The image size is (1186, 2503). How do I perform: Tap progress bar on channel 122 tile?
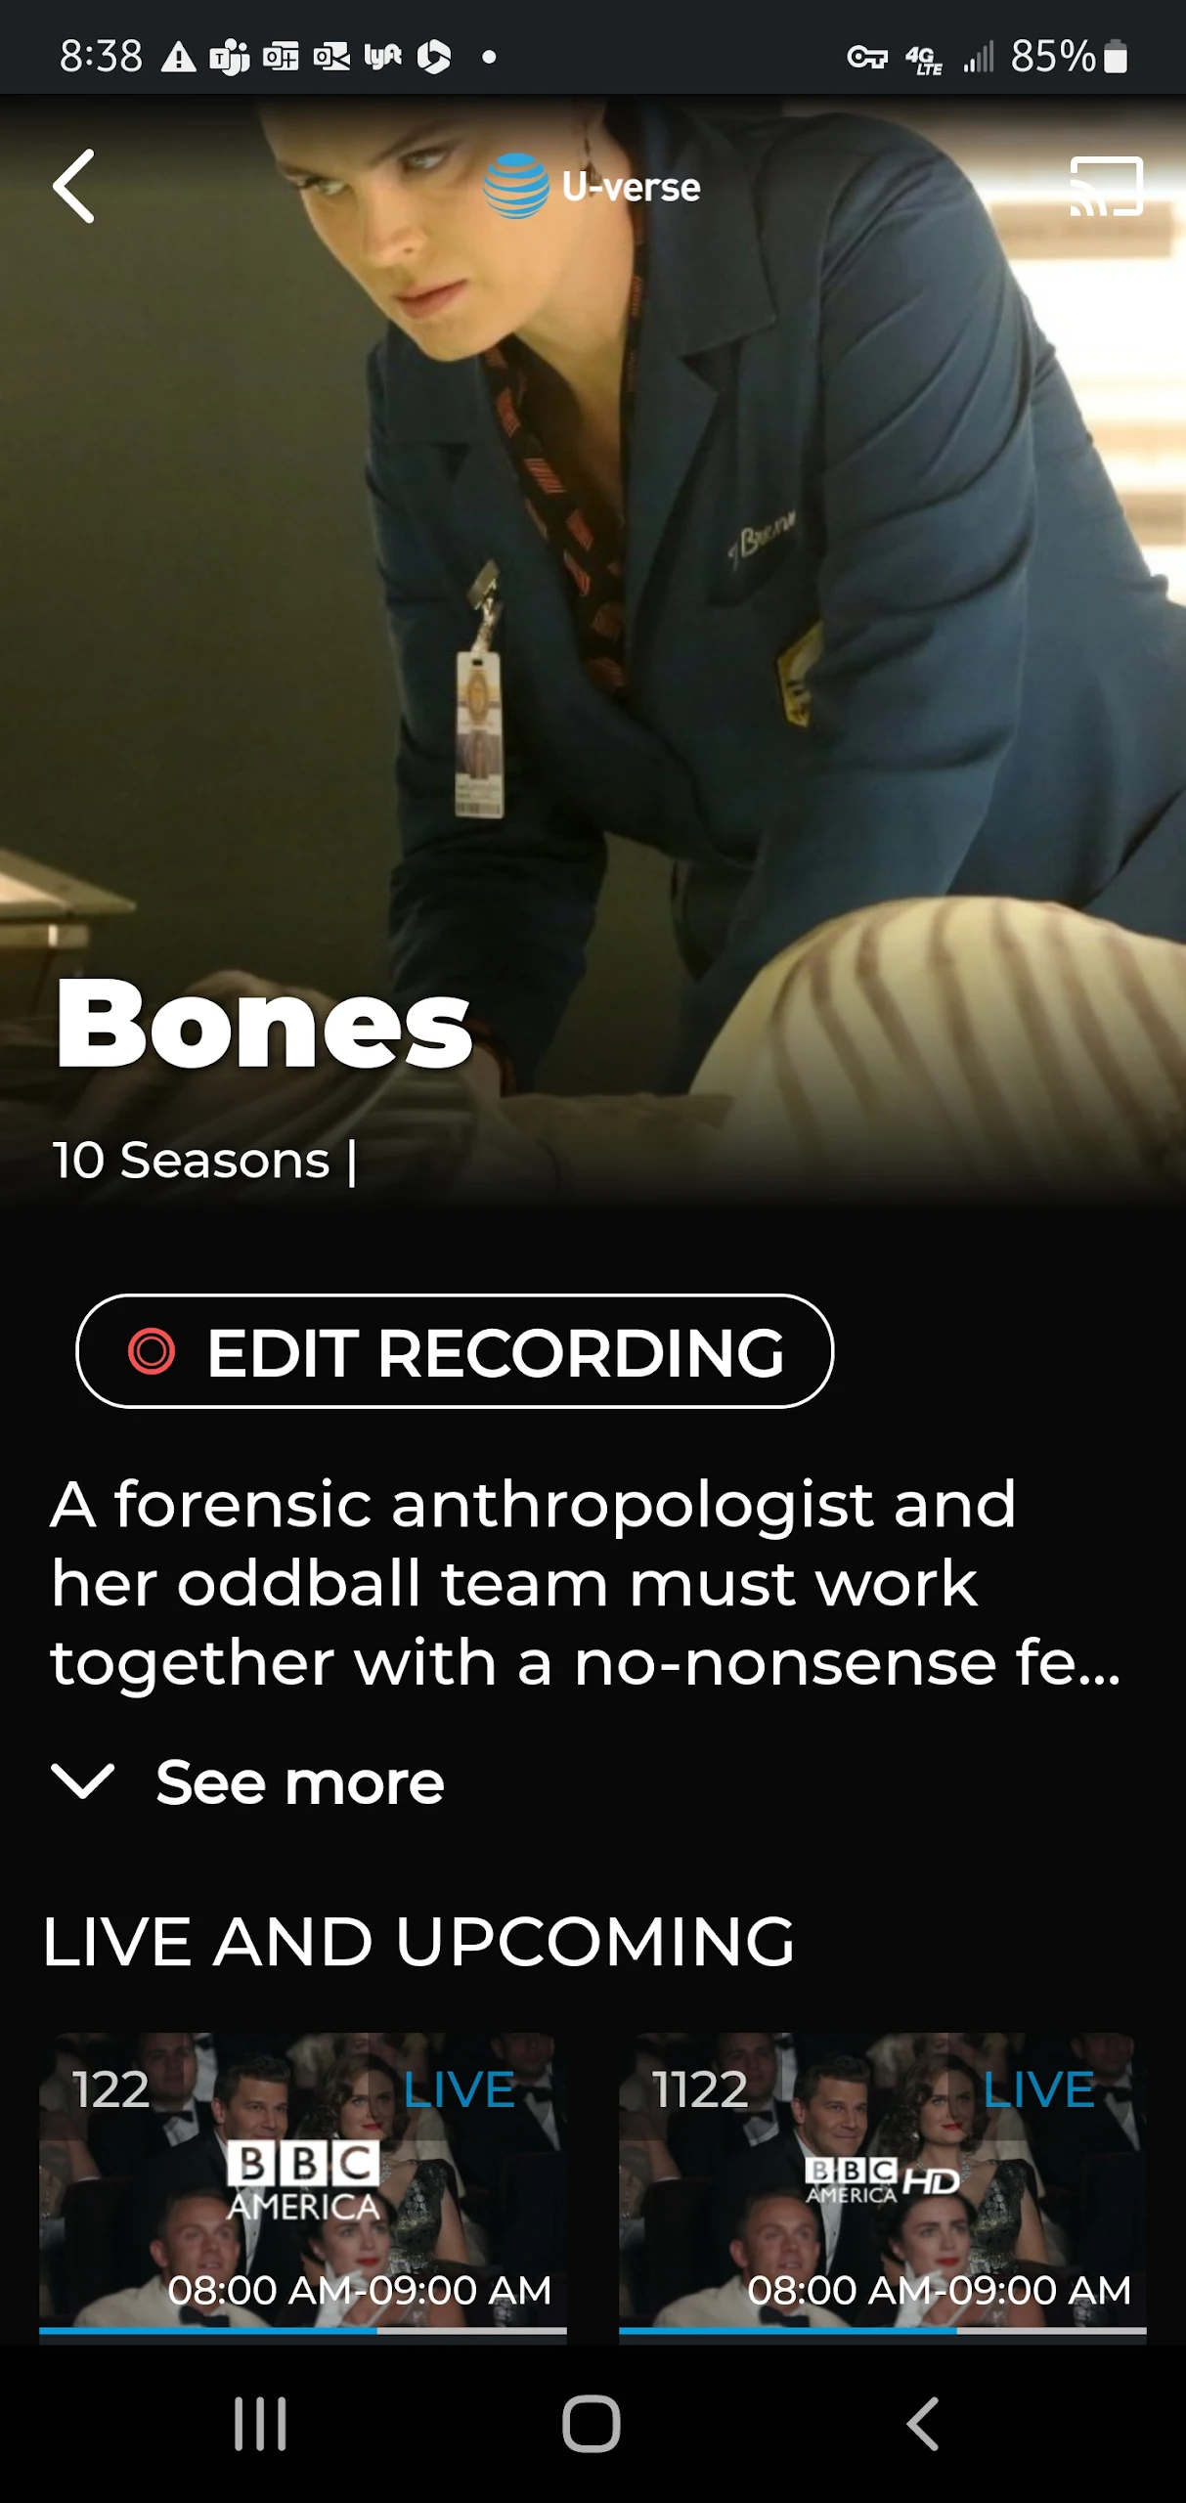pos(303,2331)
